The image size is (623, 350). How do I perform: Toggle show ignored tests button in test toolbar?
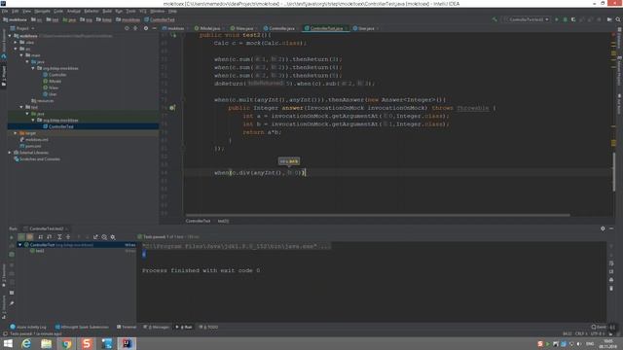point(30,237)
